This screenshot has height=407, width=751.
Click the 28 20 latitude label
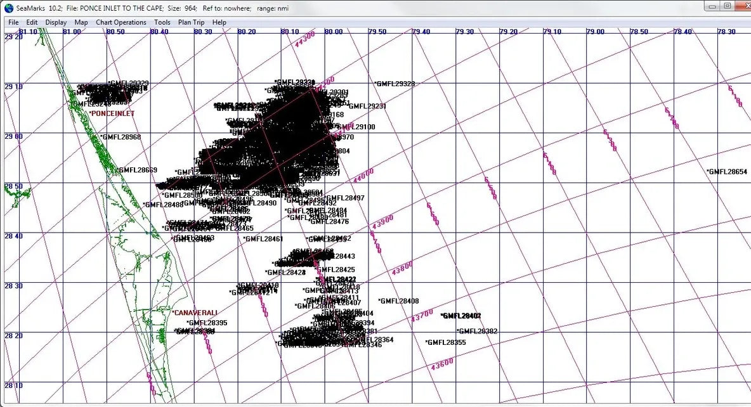coord(13,335)
